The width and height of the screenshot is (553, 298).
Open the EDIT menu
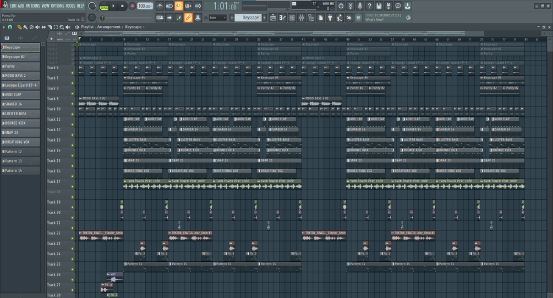click(13, 5)
